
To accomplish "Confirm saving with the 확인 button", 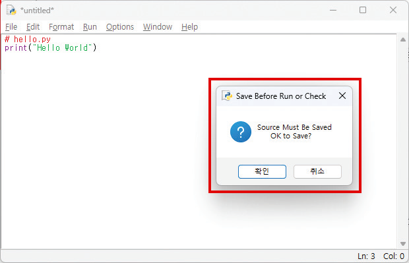I will (262, 171).
